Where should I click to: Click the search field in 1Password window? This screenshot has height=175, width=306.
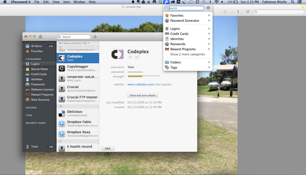pos(74,37)
